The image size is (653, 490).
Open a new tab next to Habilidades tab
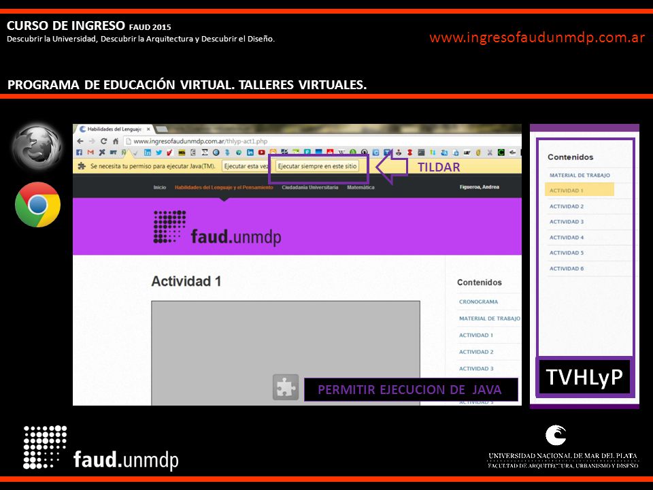point(161,129)
